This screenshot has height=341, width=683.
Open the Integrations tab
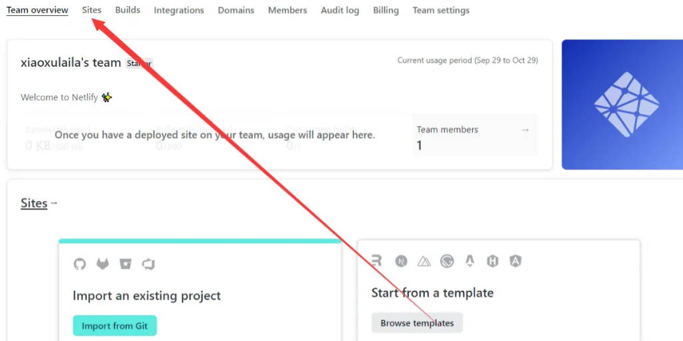(x=179, y=10)
